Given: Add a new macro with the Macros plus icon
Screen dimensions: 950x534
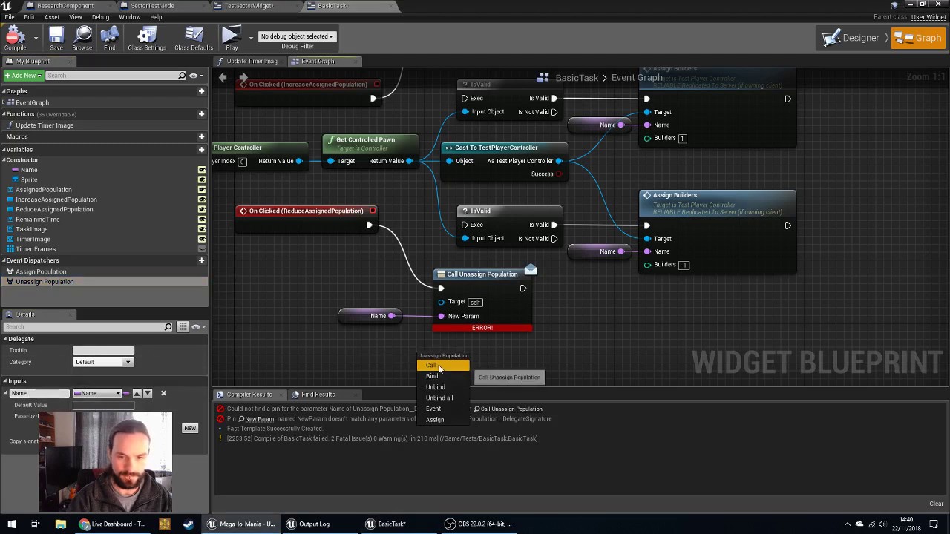Looking at the screenshot, I should [201, 136].
